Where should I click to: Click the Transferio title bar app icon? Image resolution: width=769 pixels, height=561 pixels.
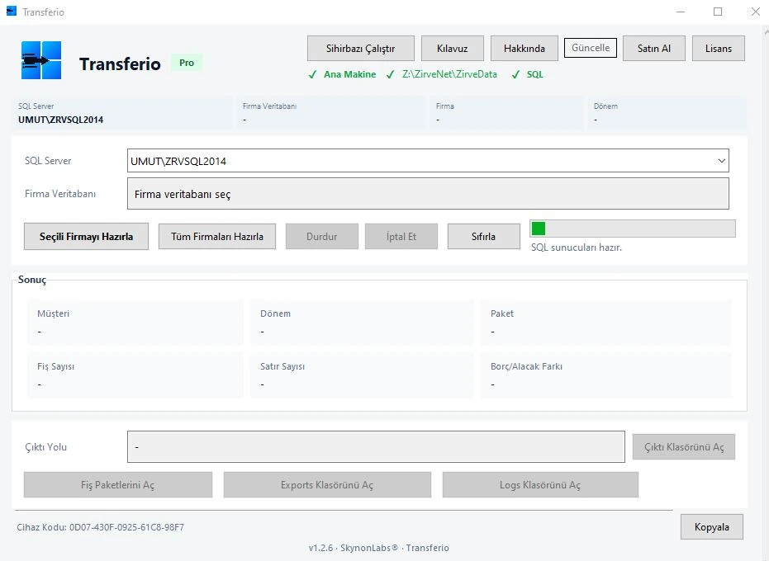[12, 11]
